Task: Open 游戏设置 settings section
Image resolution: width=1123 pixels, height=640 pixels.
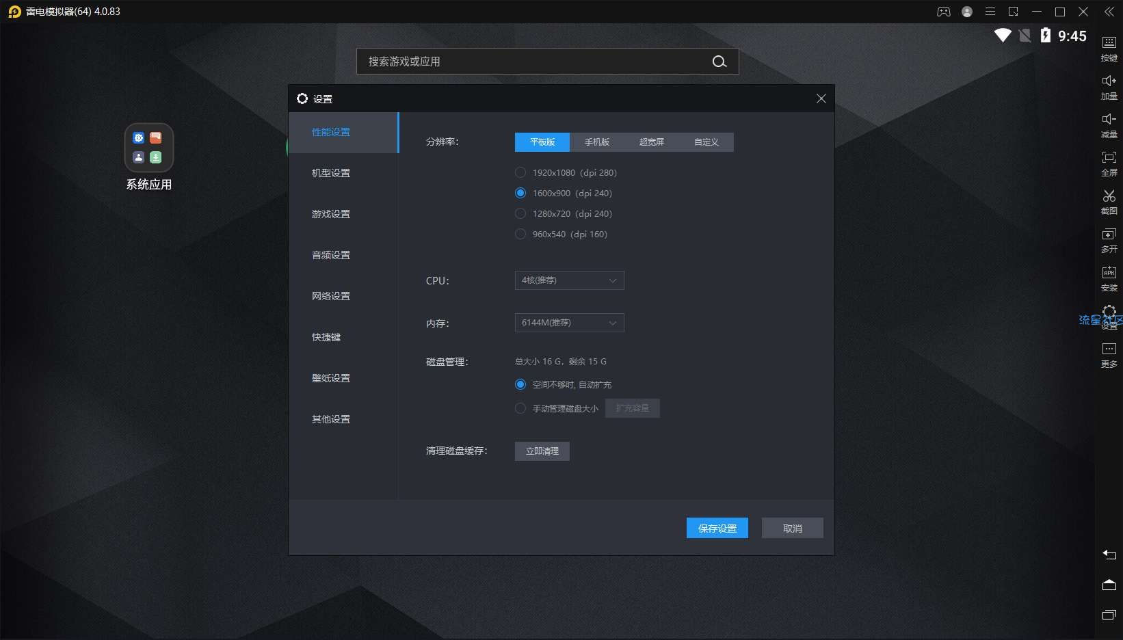Action: pyautogui.click(x=343, y=214)
